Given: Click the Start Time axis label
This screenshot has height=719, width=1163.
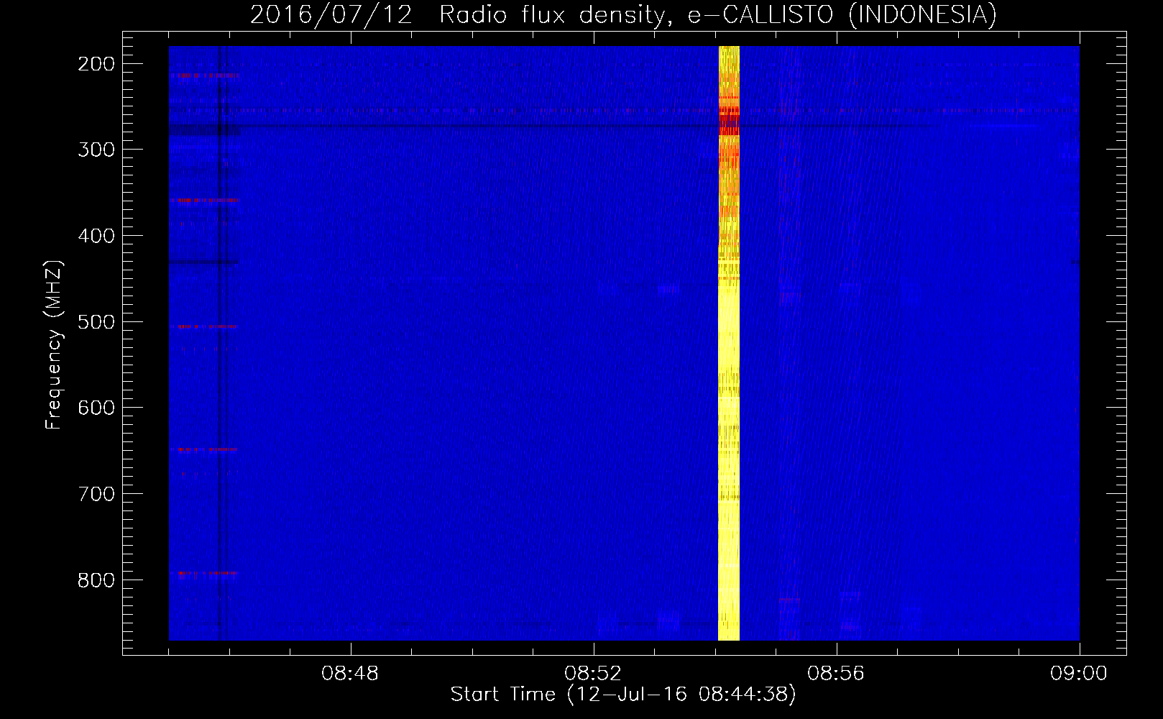Looking at the screenshot, I should (x=623, y=694).
